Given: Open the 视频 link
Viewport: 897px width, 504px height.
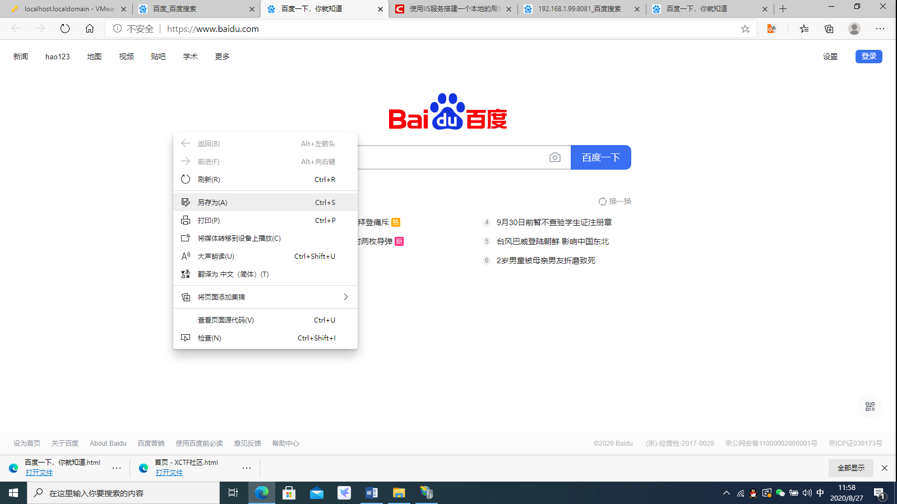Looking at the screenshot, I should 126,57.
